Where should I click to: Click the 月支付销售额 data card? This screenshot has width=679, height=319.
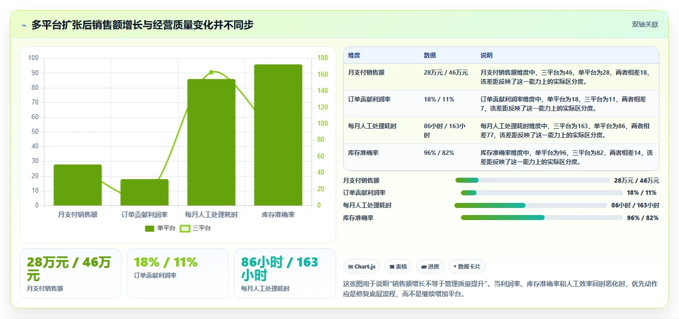click(x=71, y=274)
